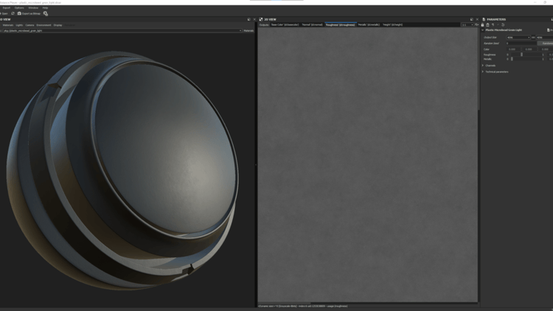This screenshot has width=553, height=311.
Task: Open the Materials menu in 3D View
Action: 7,25
